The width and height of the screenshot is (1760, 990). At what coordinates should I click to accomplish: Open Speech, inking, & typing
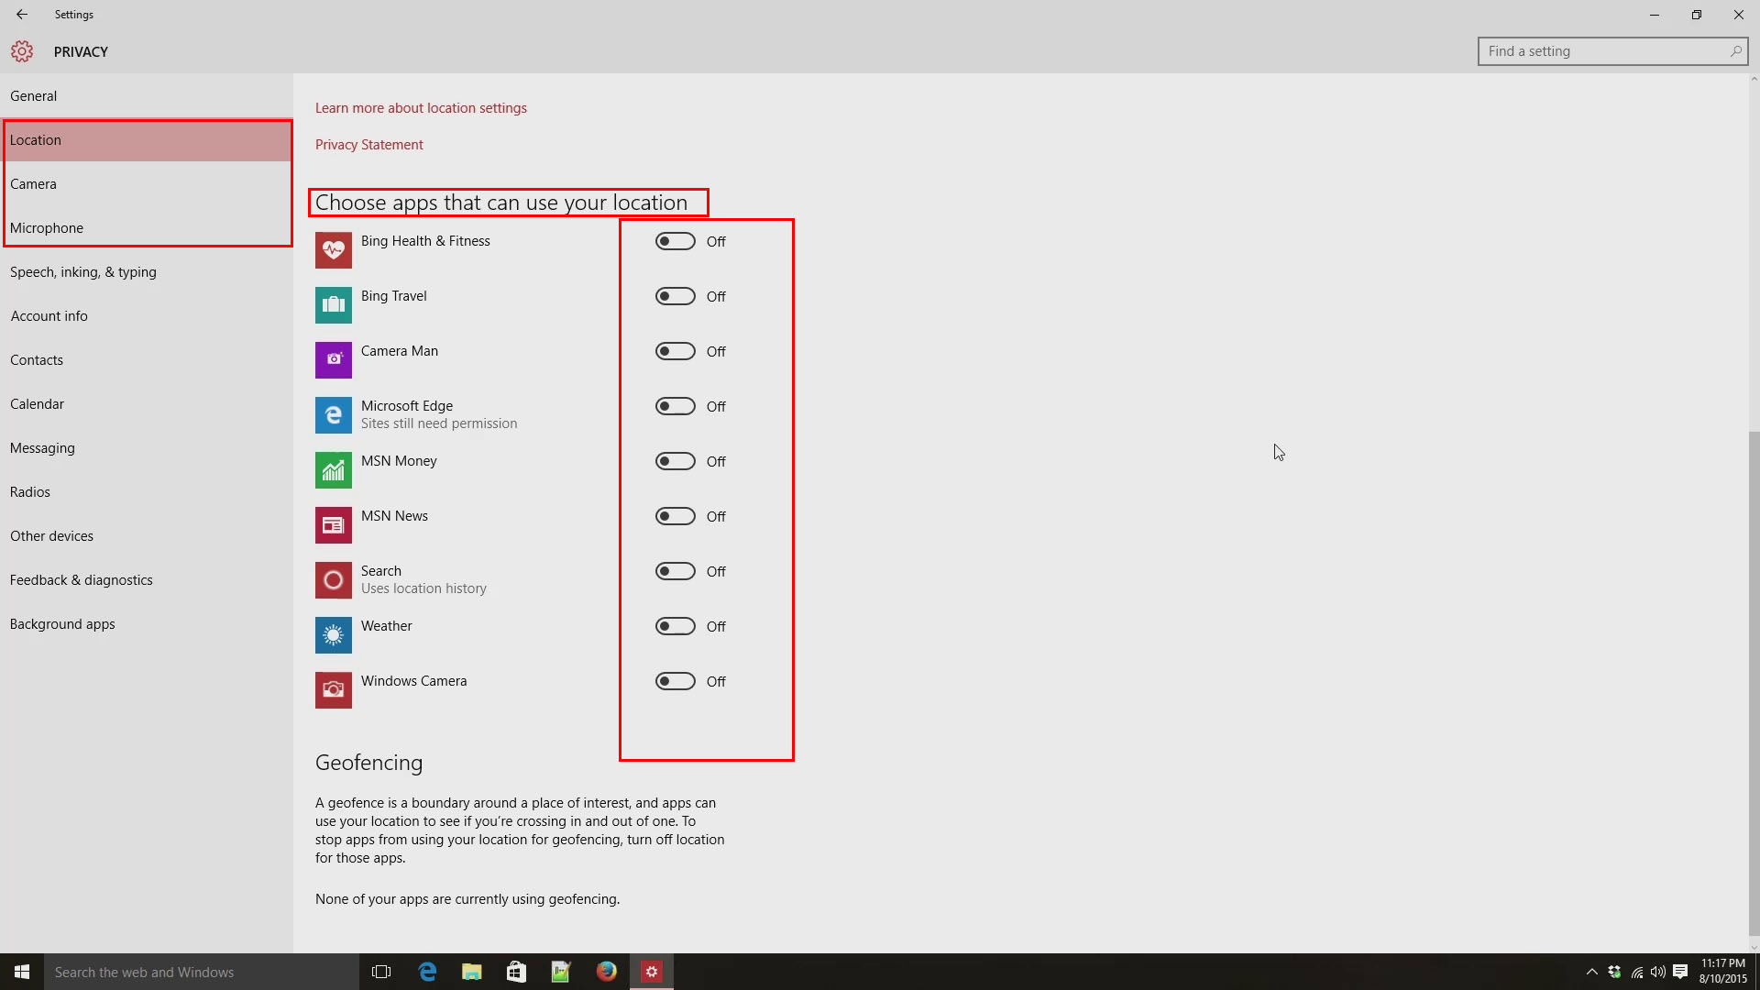pos(147,272)
